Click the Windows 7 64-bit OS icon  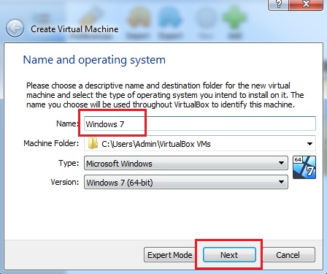tap(304, 167)
